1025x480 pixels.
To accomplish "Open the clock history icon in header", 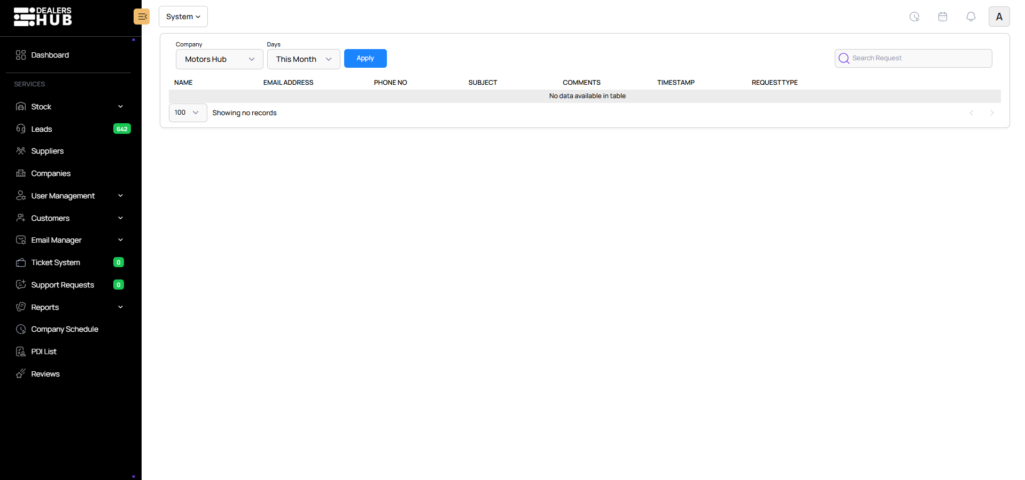I will pos(914,17).
